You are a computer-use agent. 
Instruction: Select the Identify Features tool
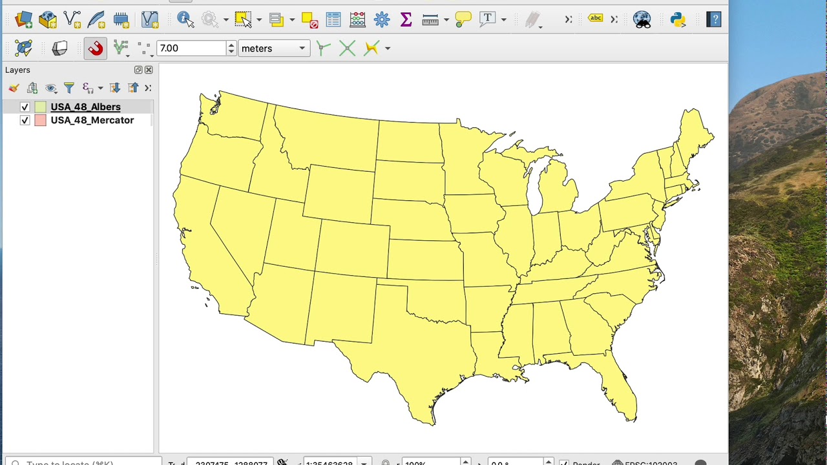click(185, 19)
